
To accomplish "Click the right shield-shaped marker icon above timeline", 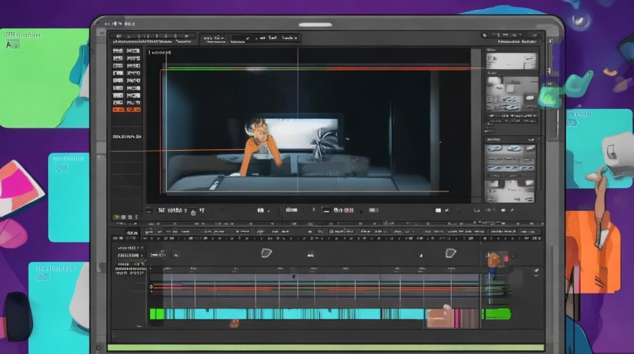I will pos(450,253).
